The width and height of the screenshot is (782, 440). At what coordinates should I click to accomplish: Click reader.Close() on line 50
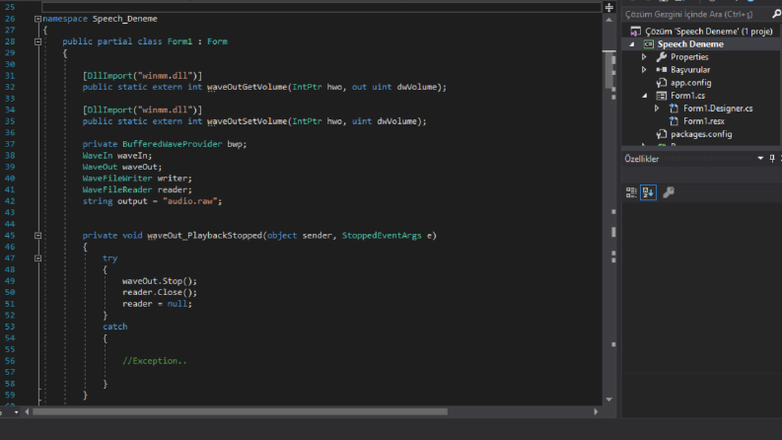160,293
